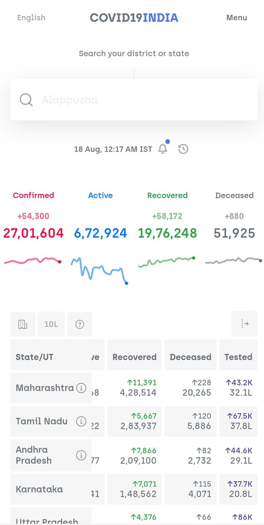Viewport: 264px width, 525px height.
Task: Click the deceased trend sparkline
Action: tap(234, 261)
